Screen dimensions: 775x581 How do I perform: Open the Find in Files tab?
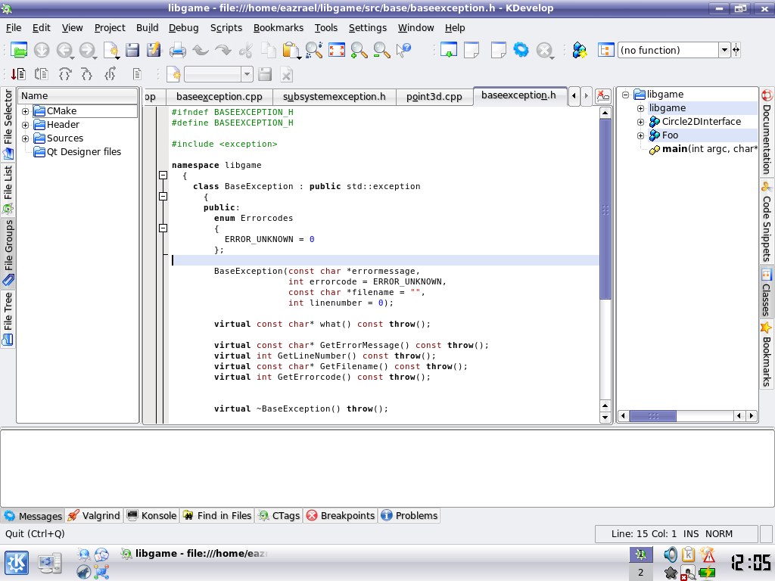217,516
